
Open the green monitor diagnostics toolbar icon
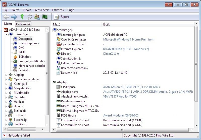pyautogui.click(x=45, y=17)
